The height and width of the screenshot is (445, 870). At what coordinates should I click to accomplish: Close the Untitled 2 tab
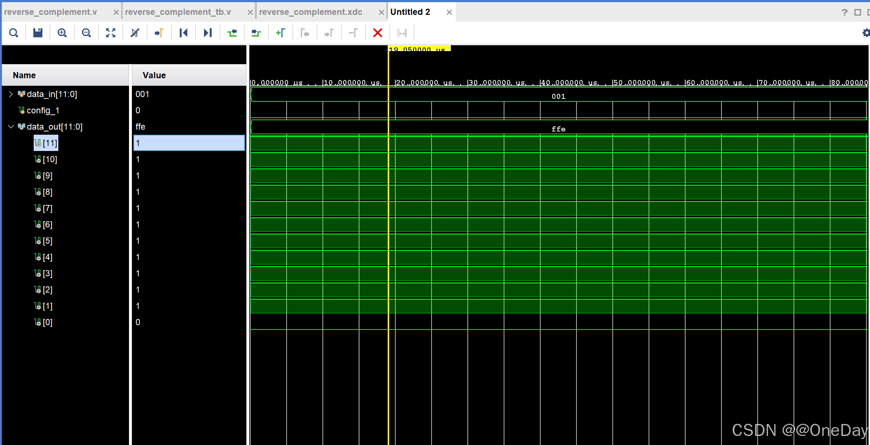449,12
